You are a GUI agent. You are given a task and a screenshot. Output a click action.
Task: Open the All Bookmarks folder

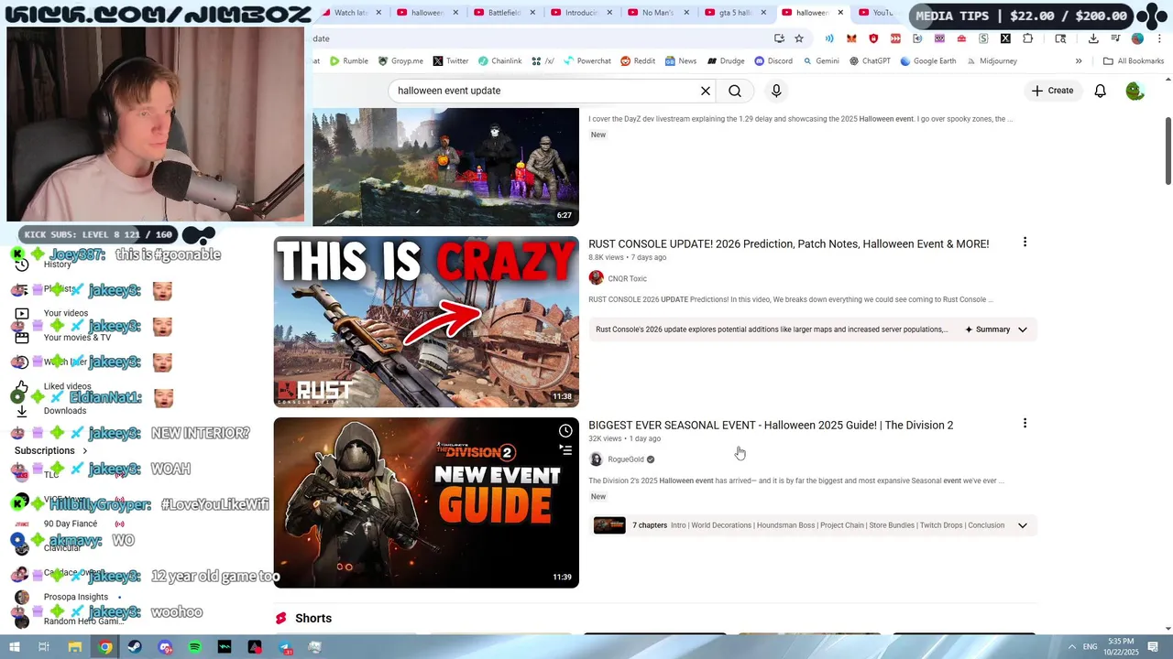click(x=1134, y=61)
